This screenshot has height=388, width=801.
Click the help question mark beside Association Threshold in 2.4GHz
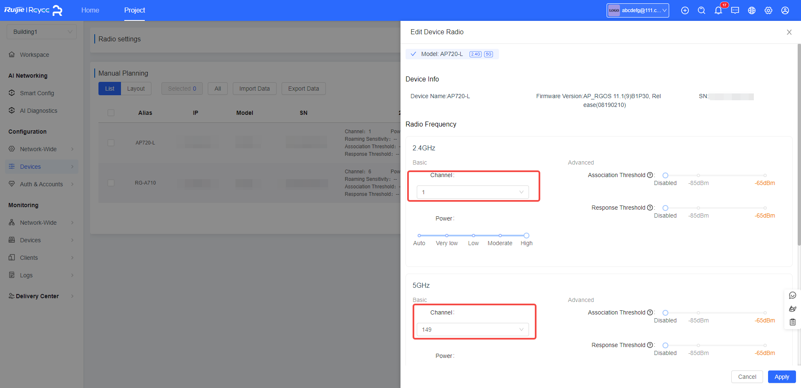[650, 175]
